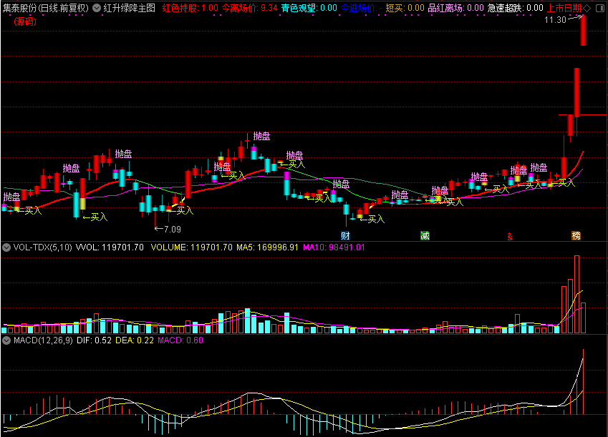Click the 今离场价: 9.34 value
This screenshot has height=437, width=608.
coord(249,8)
